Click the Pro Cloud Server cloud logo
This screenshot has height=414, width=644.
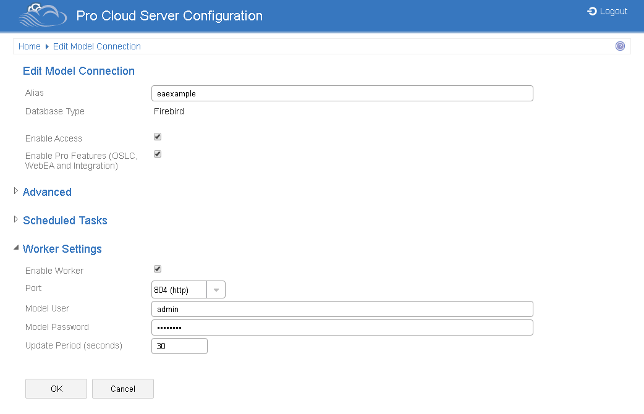pyautogui.click(x=43, y=15)
